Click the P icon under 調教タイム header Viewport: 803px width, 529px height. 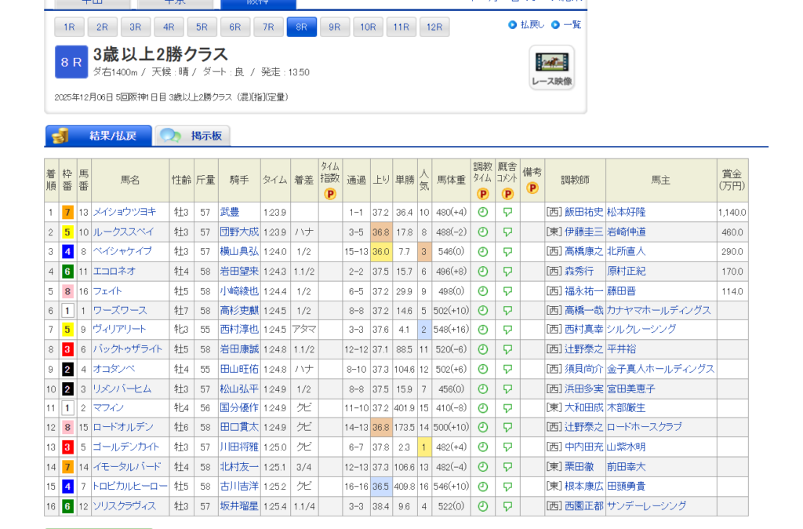(483, 194)
